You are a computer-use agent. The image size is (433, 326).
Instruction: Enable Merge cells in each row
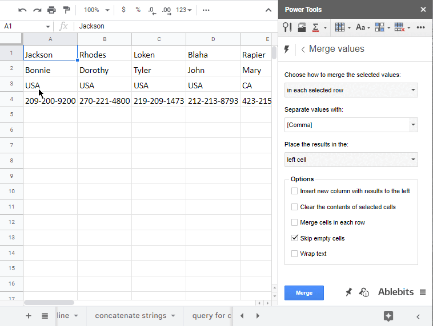point(294,222)
